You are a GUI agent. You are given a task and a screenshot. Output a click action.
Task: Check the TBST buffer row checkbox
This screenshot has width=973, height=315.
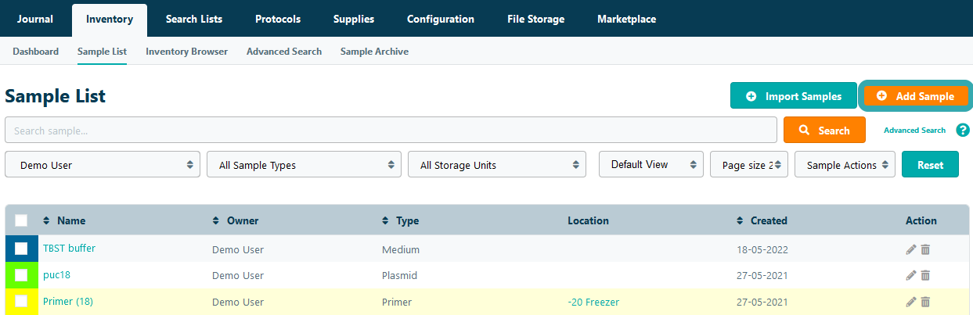click(x=21, y=249)
